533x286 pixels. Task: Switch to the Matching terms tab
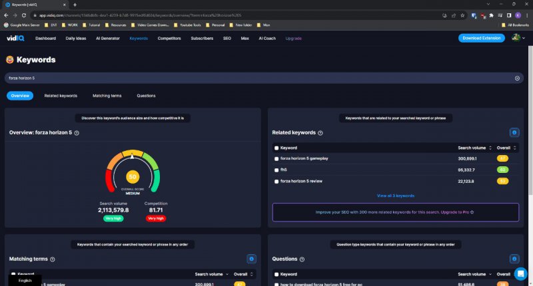(x=107, y=96)
